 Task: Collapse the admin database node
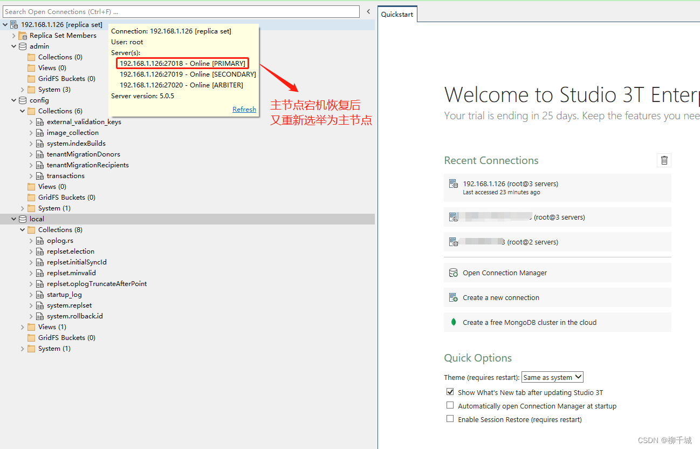tap(14, 46)
